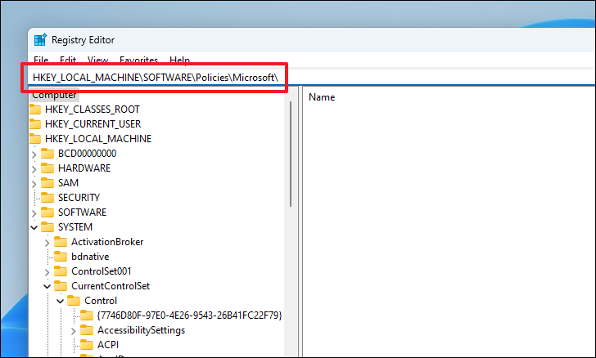Select the SOFTWARE key name
The width and height of the screenshot is (596, 358).
(83, 213)
